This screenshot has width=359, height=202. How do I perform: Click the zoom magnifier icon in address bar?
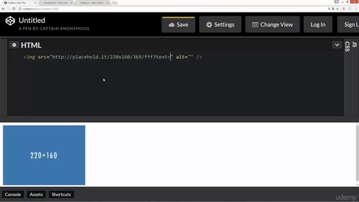[x=329, y=9]
